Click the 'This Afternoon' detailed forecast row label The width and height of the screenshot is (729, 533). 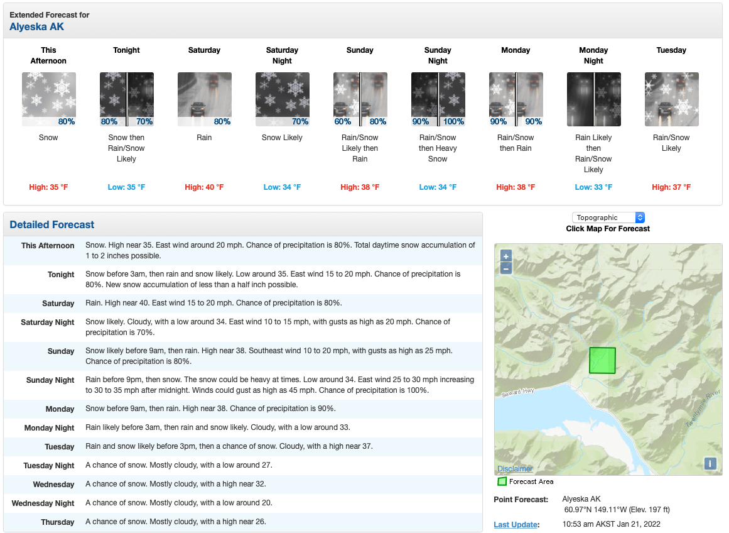pos(48,245)
